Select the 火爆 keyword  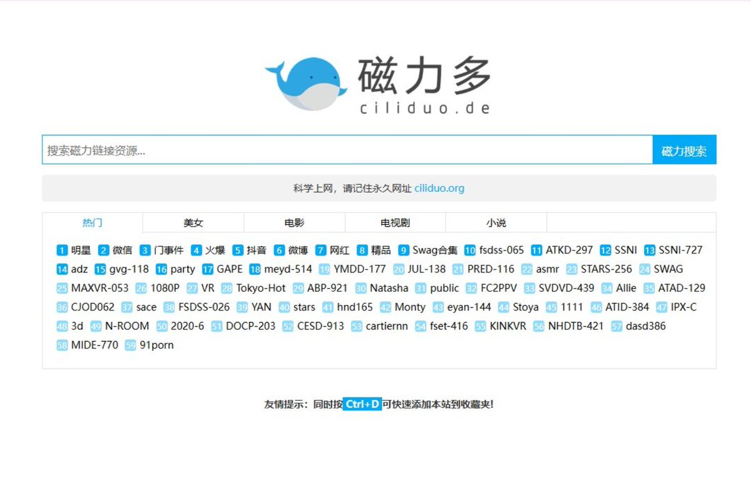pyautogui.click(x=215, y=250)
